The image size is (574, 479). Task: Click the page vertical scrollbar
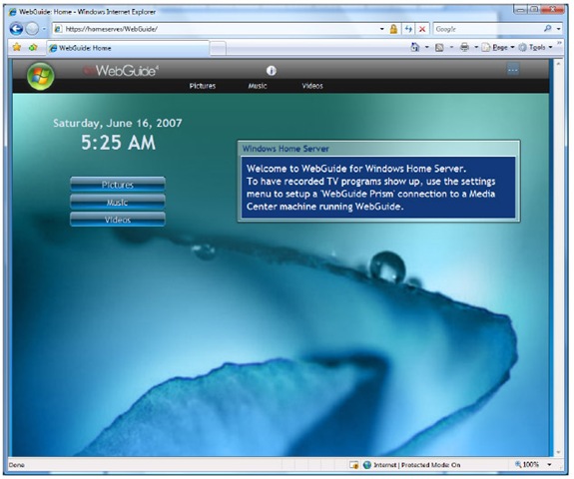(558, 258)
